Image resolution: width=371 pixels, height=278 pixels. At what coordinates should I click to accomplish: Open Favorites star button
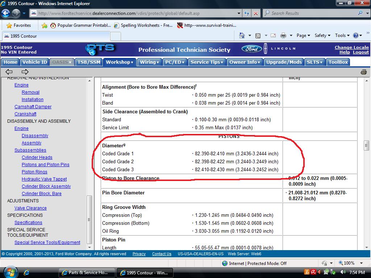click(19, 25)
